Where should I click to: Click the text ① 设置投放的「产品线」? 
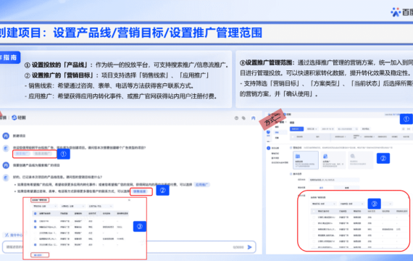(57, 65)
